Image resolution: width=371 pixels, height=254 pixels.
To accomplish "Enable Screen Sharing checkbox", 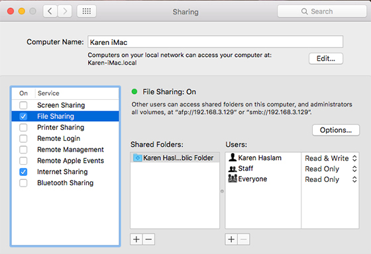I will pos(23,105).
